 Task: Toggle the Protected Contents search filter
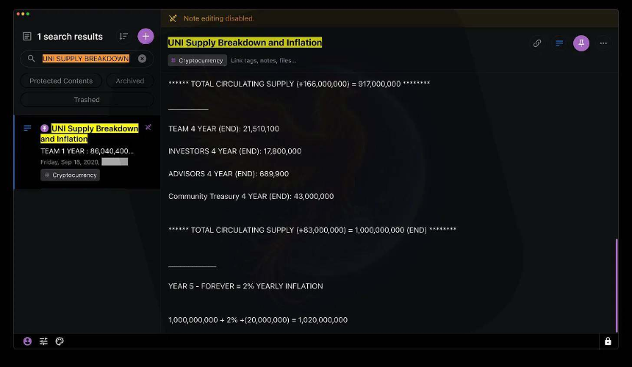(61, 81)
